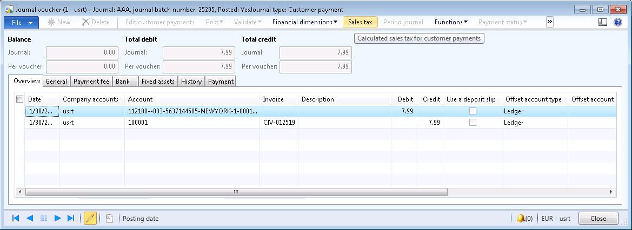
Task: Select invoice cell CIV-012519
Action: [279, 123]
